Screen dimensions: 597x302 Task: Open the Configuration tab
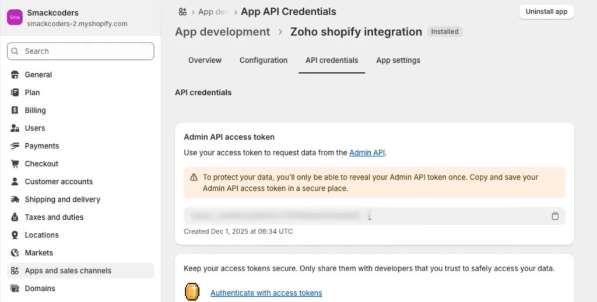click(264, 61)
